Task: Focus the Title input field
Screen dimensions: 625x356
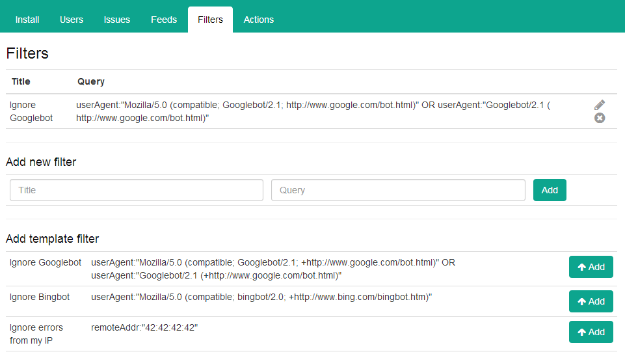Action: coord(137,190)
